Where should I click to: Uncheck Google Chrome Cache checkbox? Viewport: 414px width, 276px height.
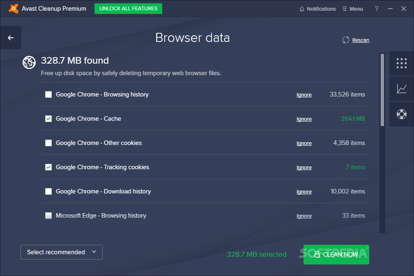click(48, 119)
